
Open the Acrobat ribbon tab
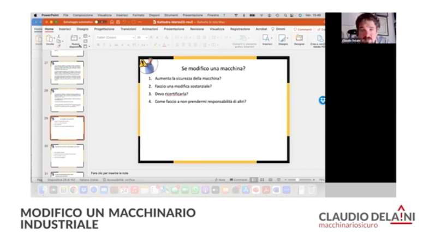pos(261,29)
